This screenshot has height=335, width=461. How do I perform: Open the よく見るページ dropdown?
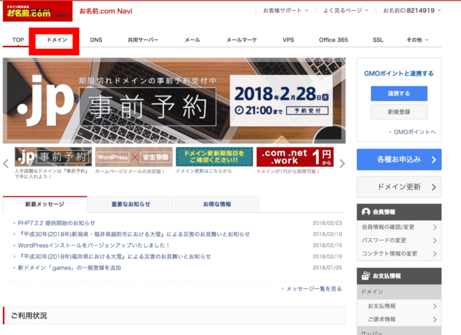[346, 11]
